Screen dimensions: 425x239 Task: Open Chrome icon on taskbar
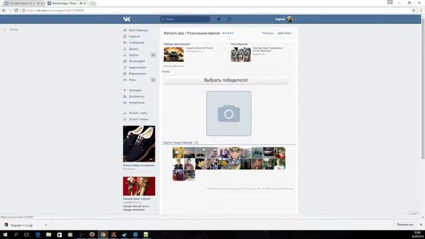click(103, 234)
